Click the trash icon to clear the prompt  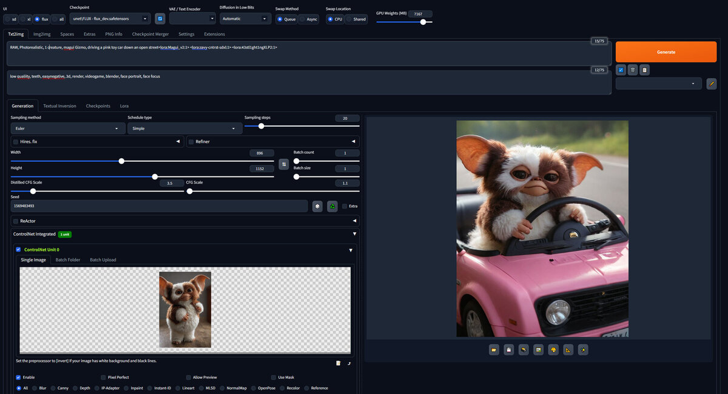[632, 70]
